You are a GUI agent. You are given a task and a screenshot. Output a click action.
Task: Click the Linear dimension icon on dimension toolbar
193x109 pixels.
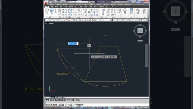46,20
